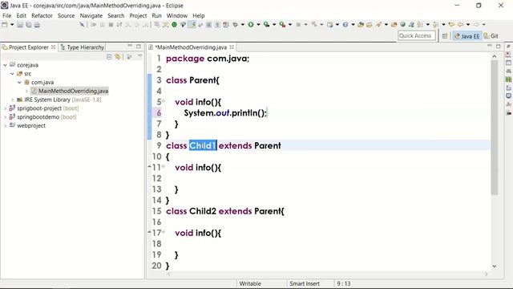Click the Save All toolbar icon

[29, 25]
